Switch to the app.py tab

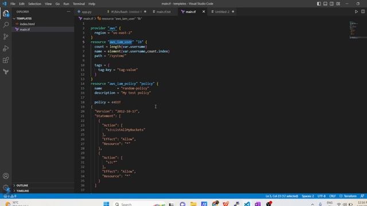pos(87,11)
